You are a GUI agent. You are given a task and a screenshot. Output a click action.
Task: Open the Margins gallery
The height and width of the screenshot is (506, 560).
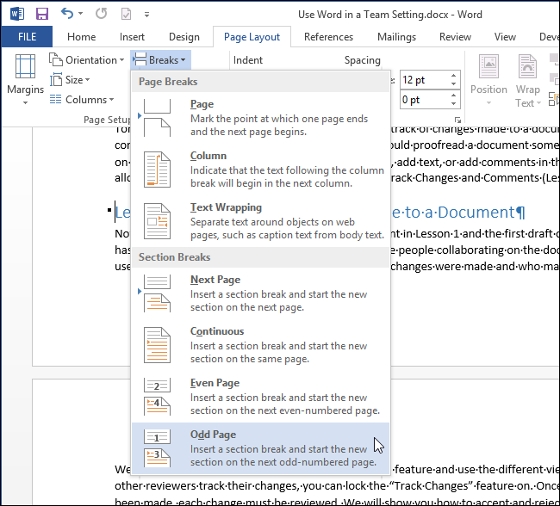pos(25,79)
